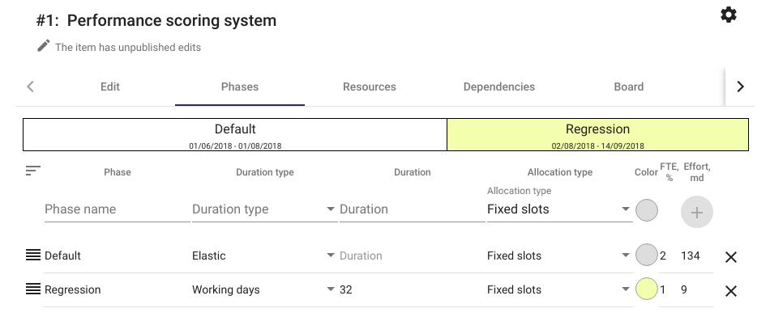Select the Default phase timeline bar
The width and height of the screenshot is (770, 321).
pos(235,135)
